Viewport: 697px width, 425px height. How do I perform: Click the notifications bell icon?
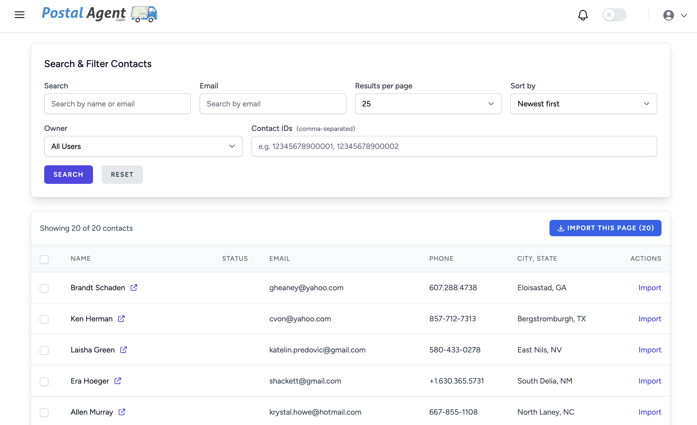tap(583, 15)
